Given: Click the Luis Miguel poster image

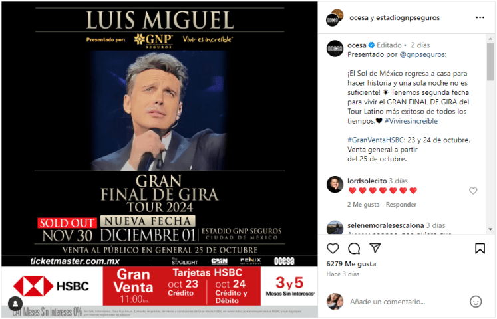Looking at the screenshot, I should click(x=160, y=159).
